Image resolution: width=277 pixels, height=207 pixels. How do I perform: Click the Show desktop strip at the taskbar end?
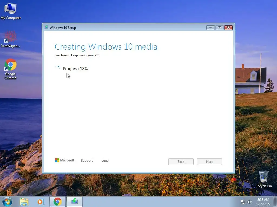click(x=275, y=202)
